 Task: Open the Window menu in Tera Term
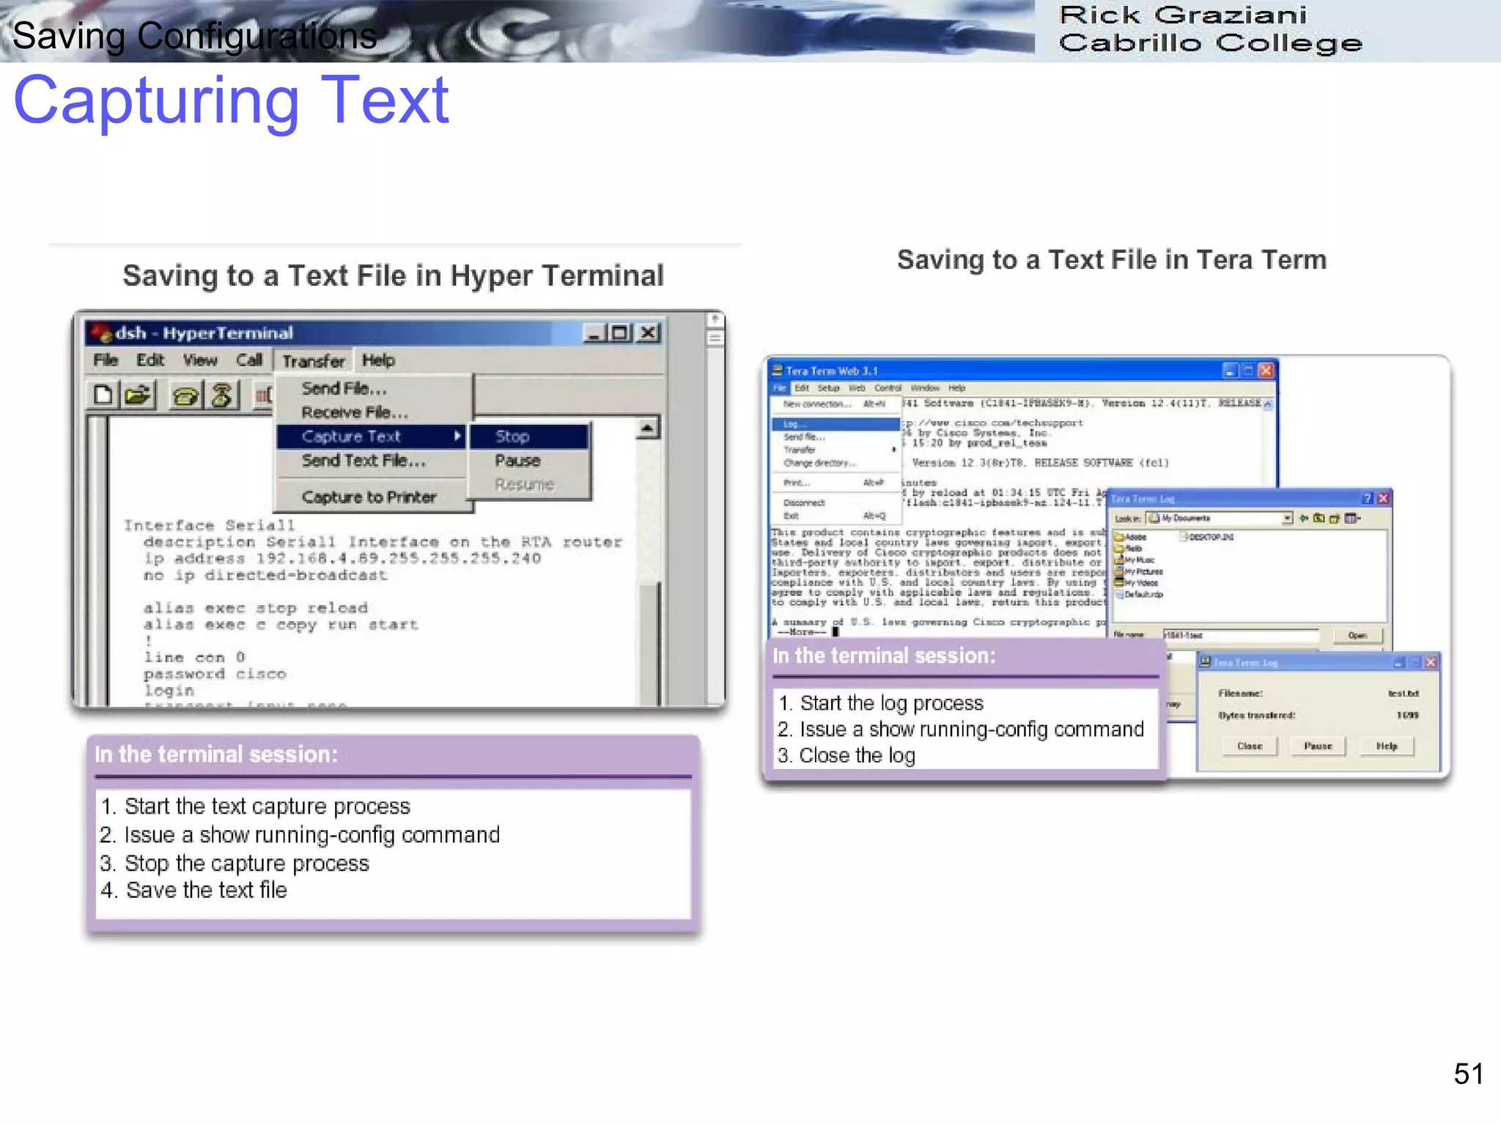(925, 388)
